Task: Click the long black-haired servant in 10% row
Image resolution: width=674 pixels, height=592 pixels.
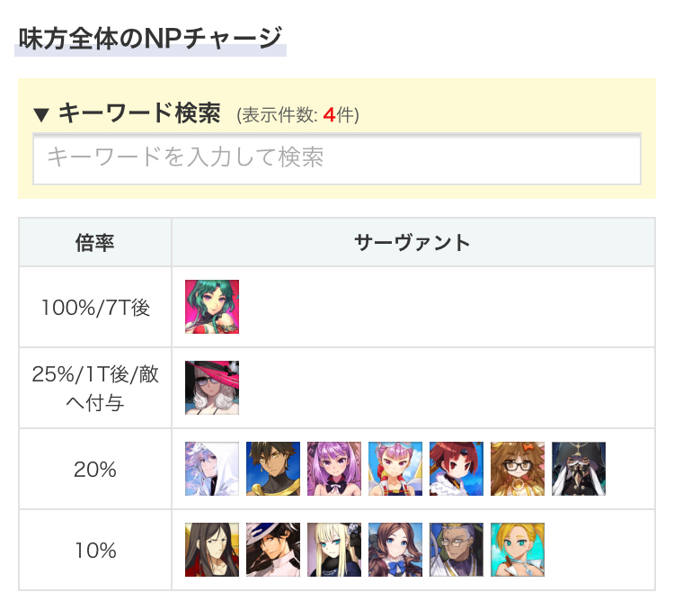Action: click(212, 550)
